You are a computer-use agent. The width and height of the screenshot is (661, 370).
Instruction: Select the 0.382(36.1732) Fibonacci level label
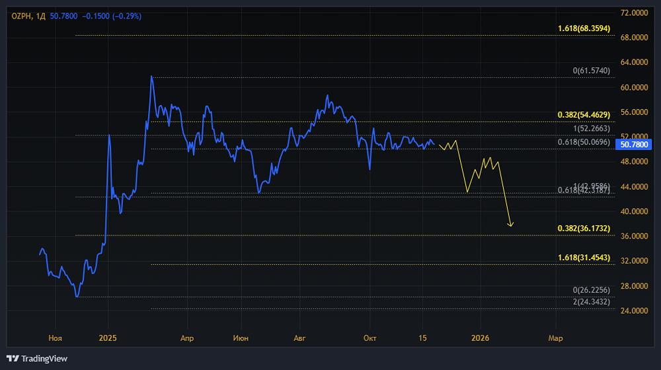(584, 229)
